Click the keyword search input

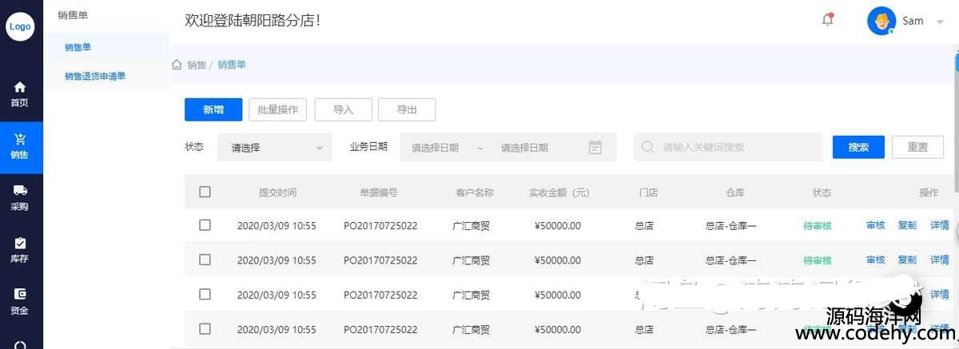point(728,147)
